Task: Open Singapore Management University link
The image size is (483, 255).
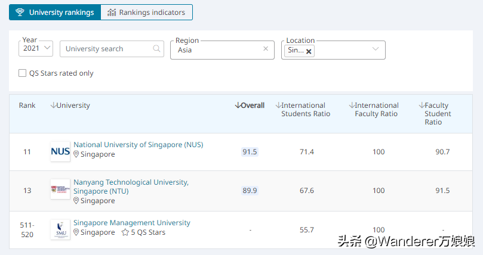Action: [131, 223]
